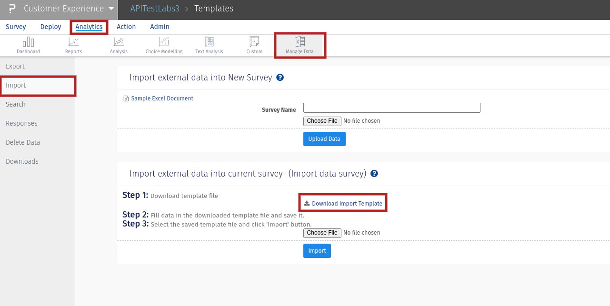Select the Reports chart icon
This screenshot has height=306, width=610.
73,42
